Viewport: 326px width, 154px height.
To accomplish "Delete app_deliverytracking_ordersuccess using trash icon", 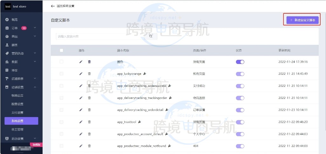I will pos(89,86).
